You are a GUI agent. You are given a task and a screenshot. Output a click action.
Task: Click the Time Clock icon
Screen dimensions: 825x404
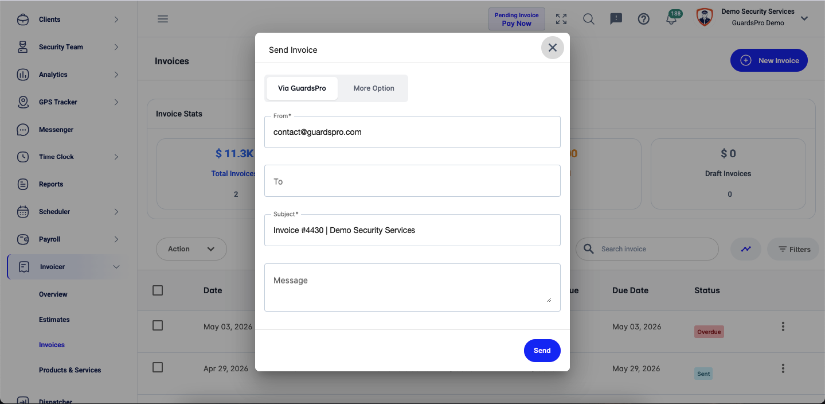(x=23, y=157)
